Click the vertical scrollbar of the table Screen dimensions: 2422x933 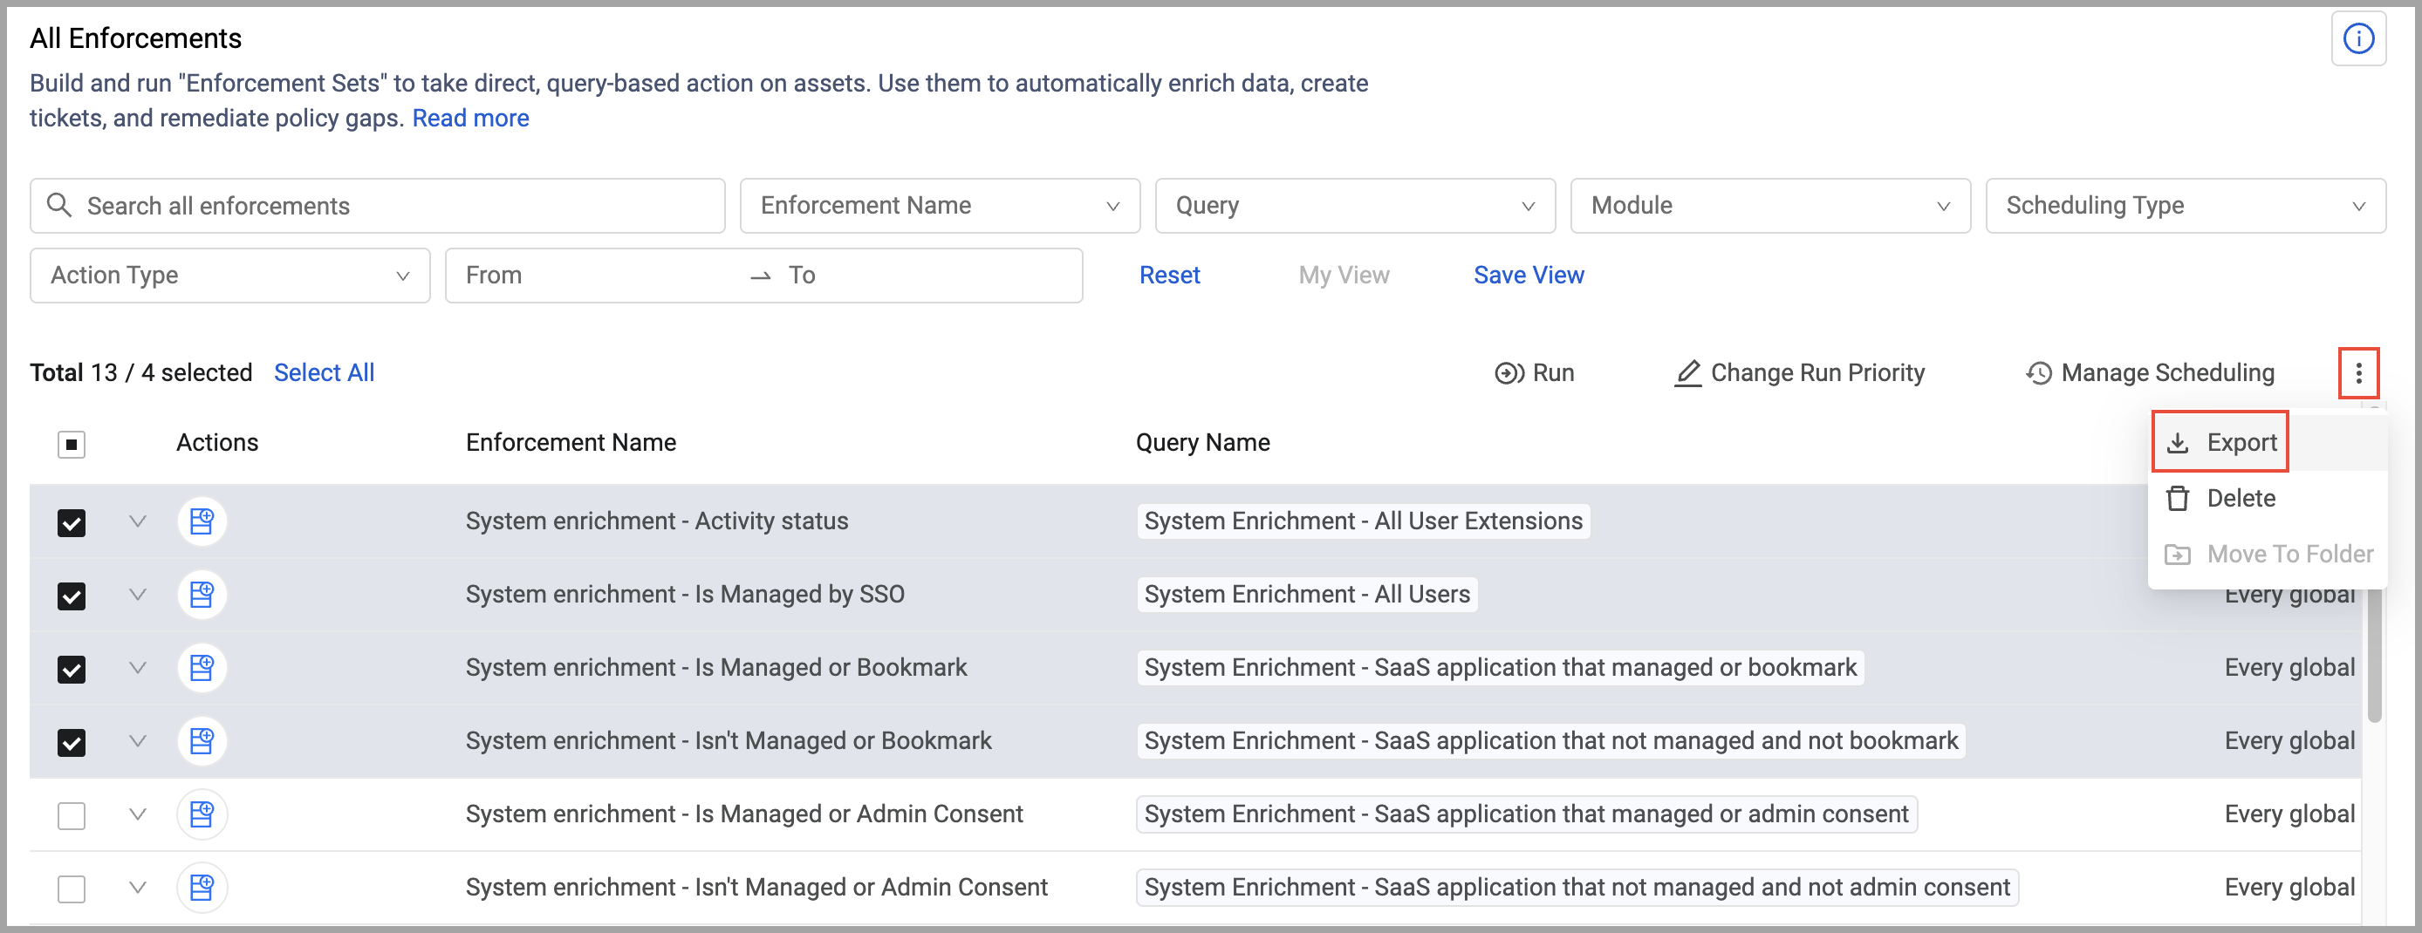click(2373, 657)
